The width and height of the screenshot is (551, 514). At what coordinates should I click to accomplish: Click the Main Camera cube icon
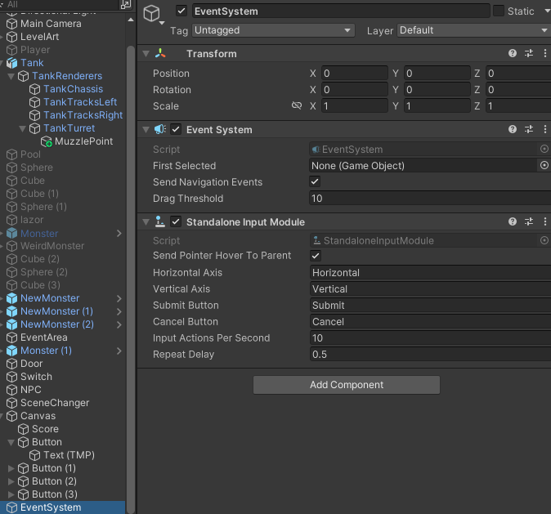tap(11, 24)
